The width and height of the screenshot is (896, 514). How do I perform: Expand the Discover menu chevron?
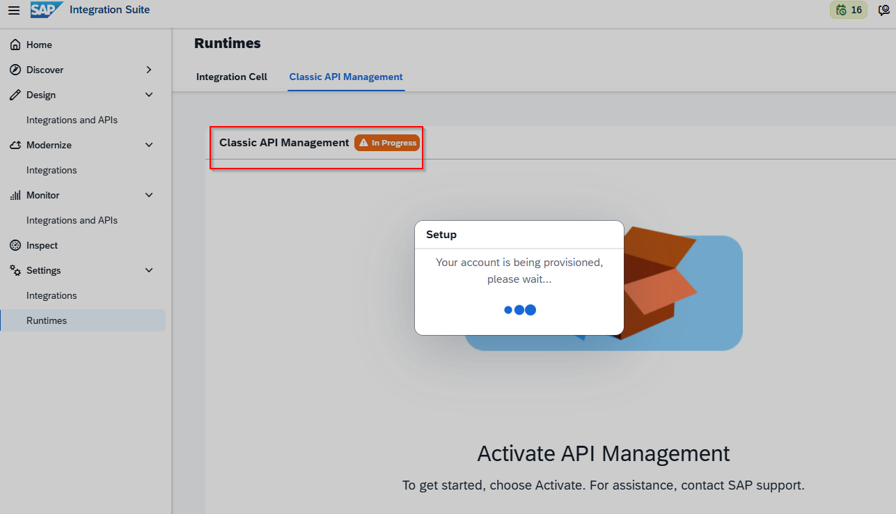149,70
